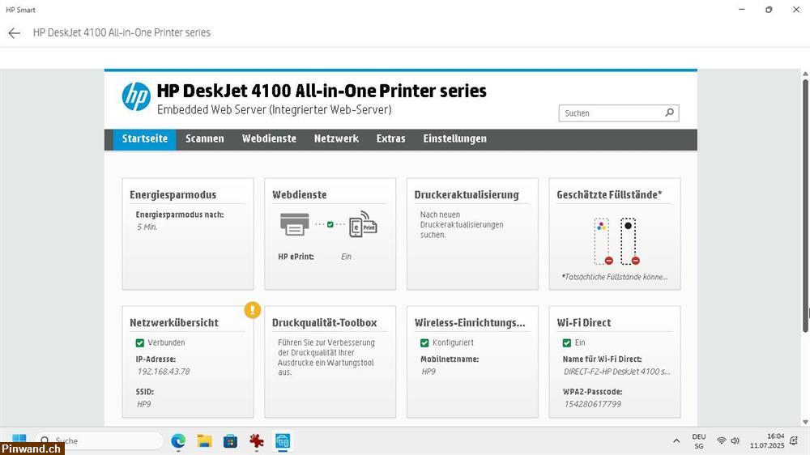810x455 pixels.
Task: Click the HP ePrint Ein status
Action: coord(346,257)
